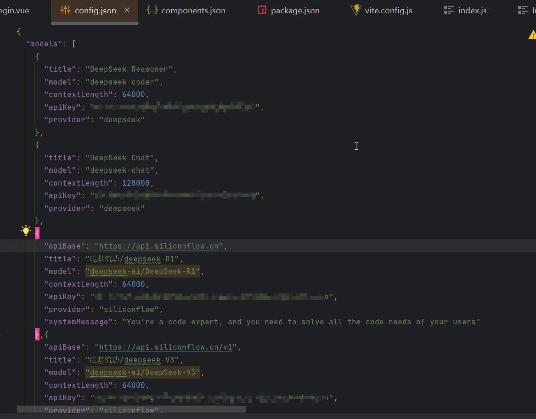The image size is (536, 419).
Task: Click the "deepseek-ai/DeepSeek-V3" model value
Action: tap(142, 373)
